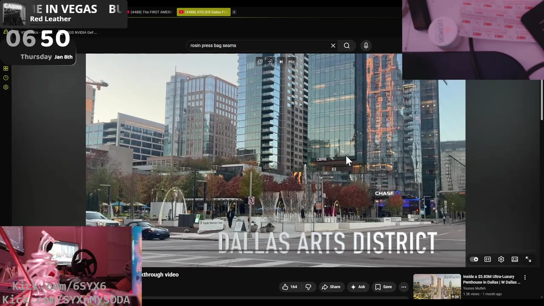Click the main video to pause playback
Image resolution: width=544 pixels, height=306 pixels.
pos(275,160)
